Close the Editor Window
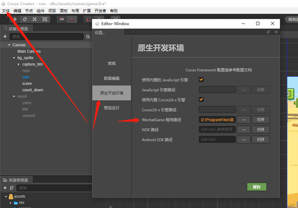The height and width of the screenshot is (208, 298). (x=272, y=24)
